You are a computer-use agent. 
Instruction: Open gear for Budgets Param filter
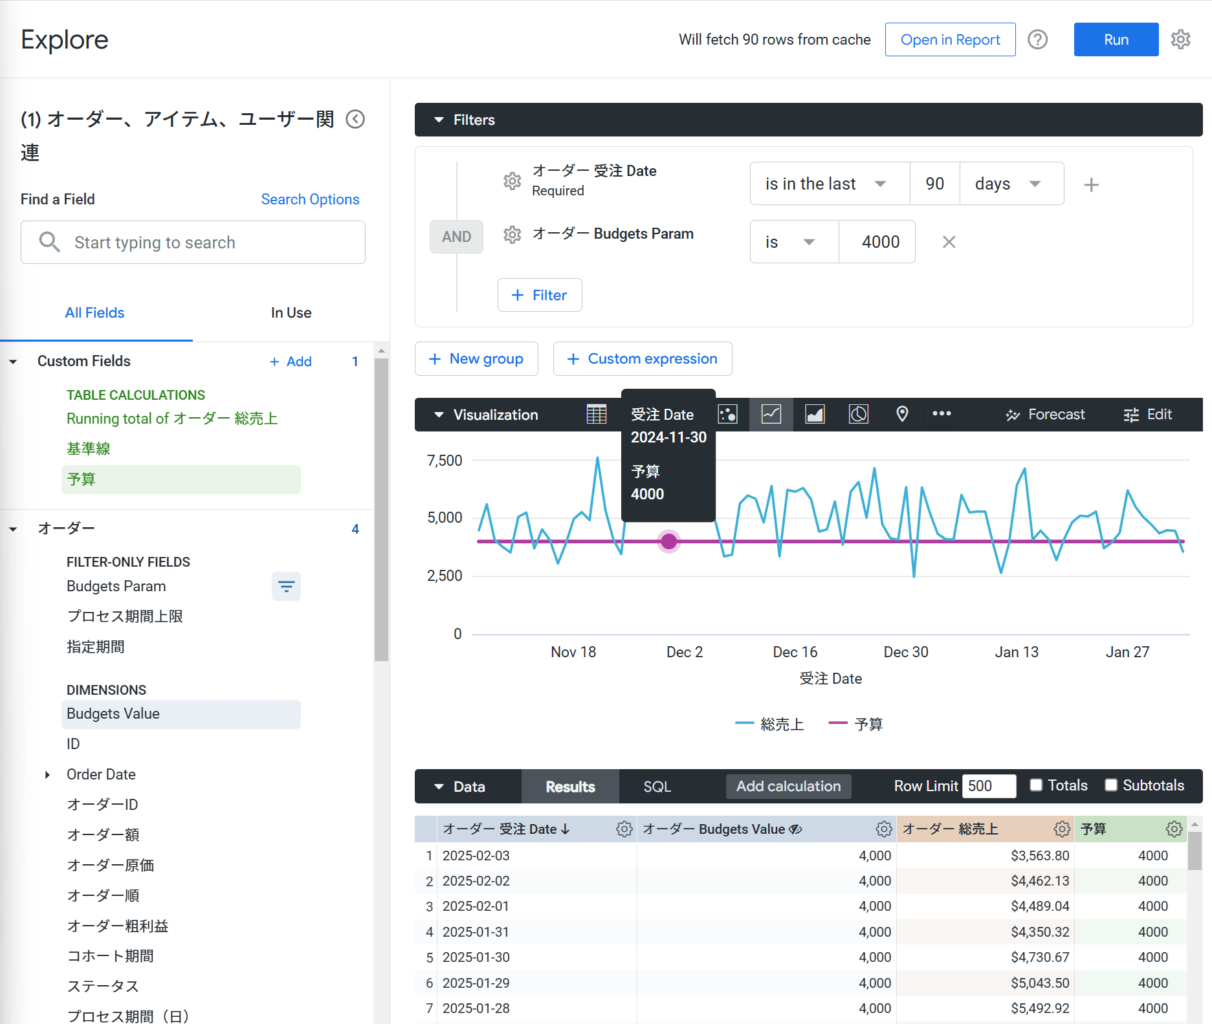[512, 234]
